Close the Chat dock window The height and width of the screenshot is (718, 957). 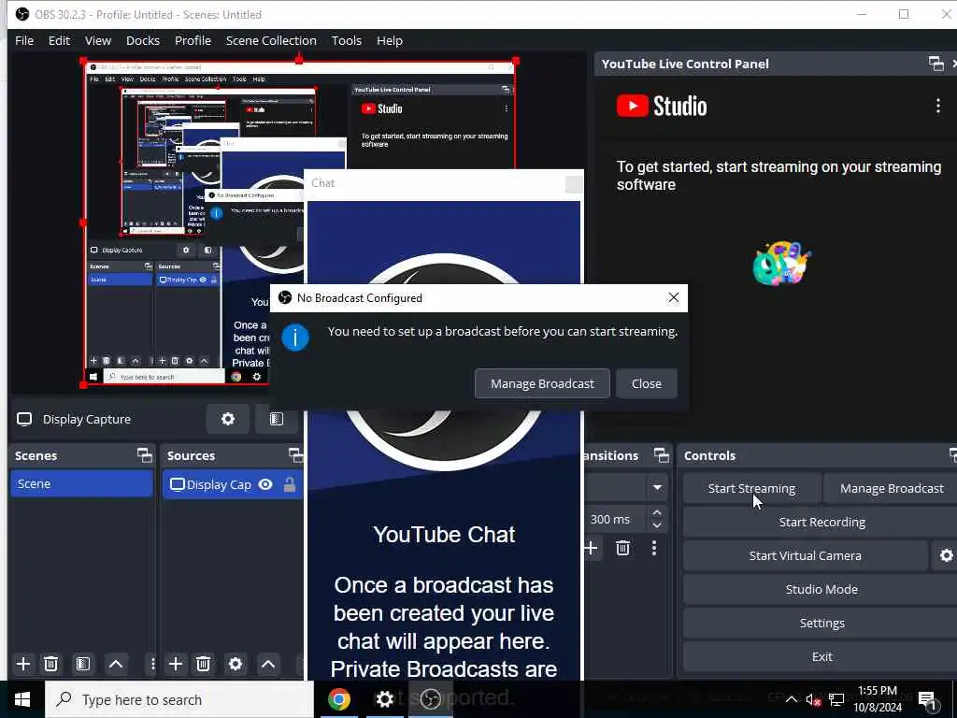(x=574, y=184)
